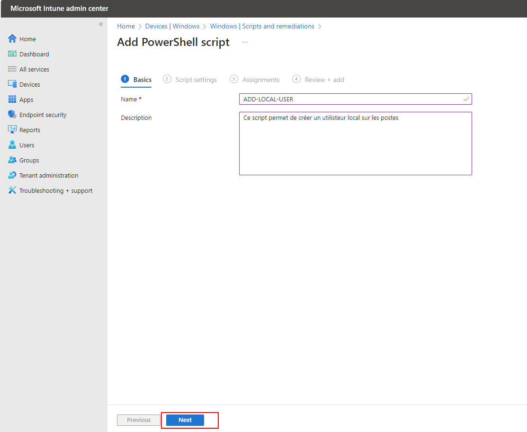Viewport: 527px width, 432px height.
Task: Open the Reports icon in sidebar
Action: tap(12, 129)
